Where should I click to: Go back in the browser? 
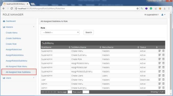[4, 8]
